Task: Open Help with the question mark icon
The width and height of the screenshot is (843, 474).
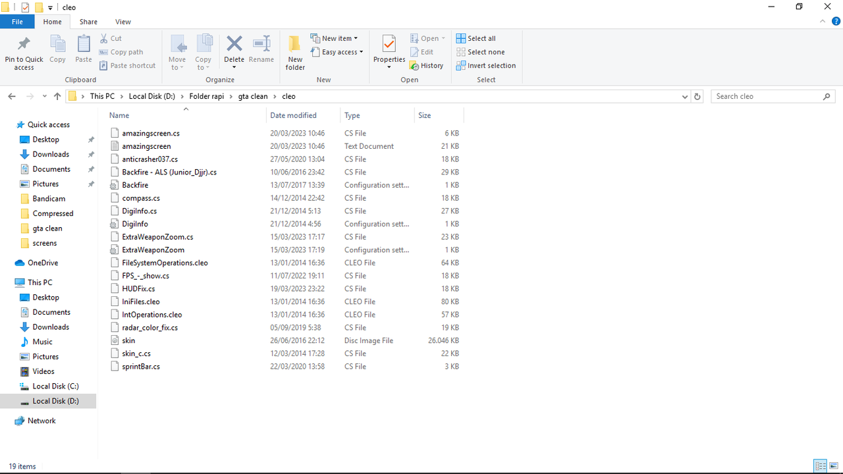Action: tap(836, 22)
